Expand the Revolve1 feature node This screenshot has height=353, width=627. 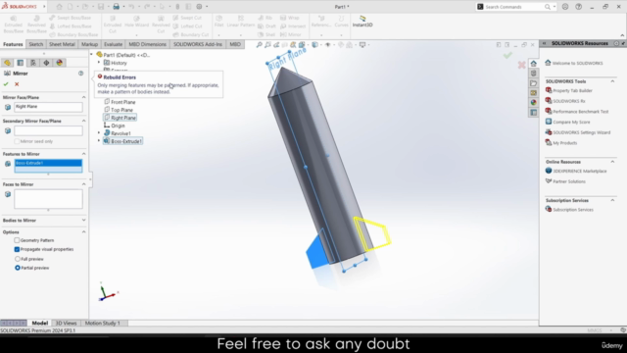[99, 133]
